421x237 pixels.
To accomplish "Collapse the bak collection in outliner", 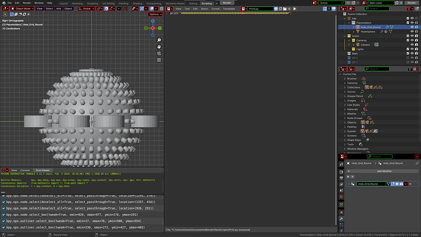I will [345, 18].
